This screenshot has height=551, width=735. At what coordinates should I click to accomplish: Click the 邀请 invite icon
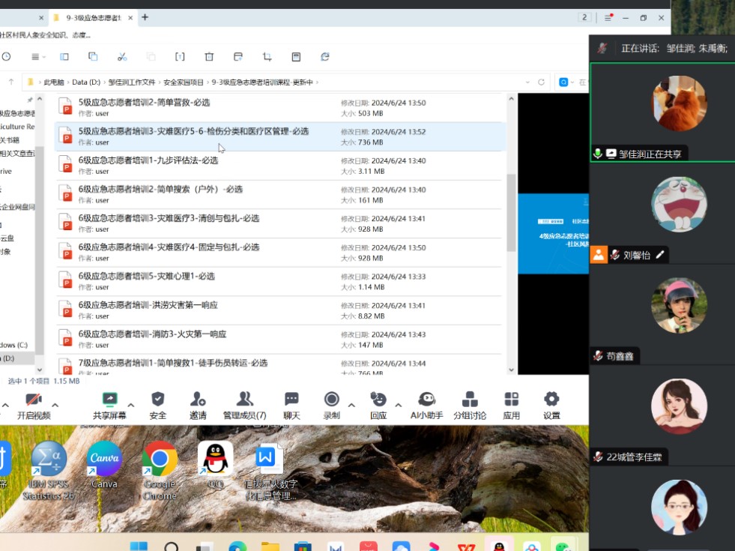pos(198,400)
